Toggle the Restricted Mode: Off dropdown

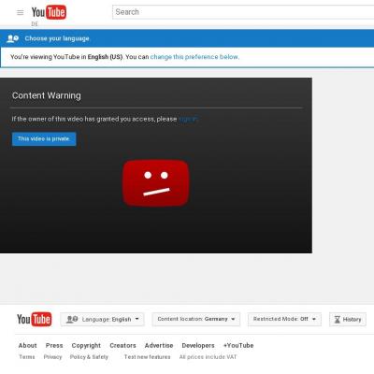click(x=284, y=319)
